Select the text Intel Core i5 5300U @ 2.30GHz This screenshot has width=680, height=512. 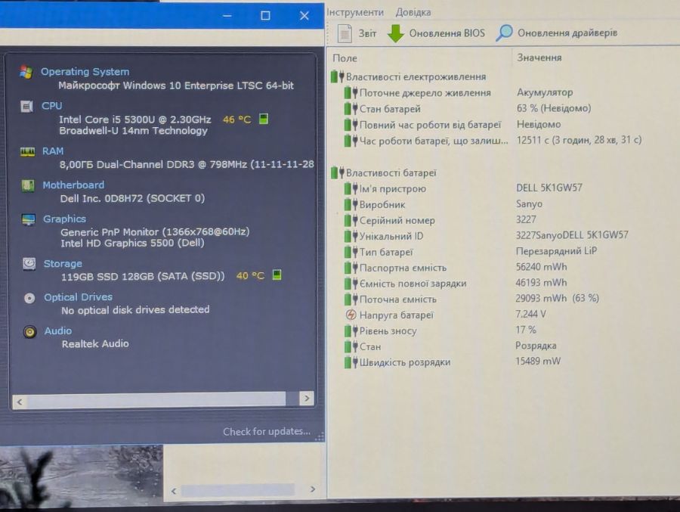pos(135,119)
